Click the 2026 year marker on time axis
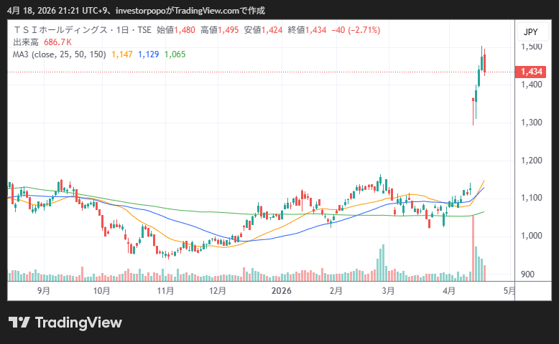The height and width of the screenshot is (344, 559). coord(281,291)
